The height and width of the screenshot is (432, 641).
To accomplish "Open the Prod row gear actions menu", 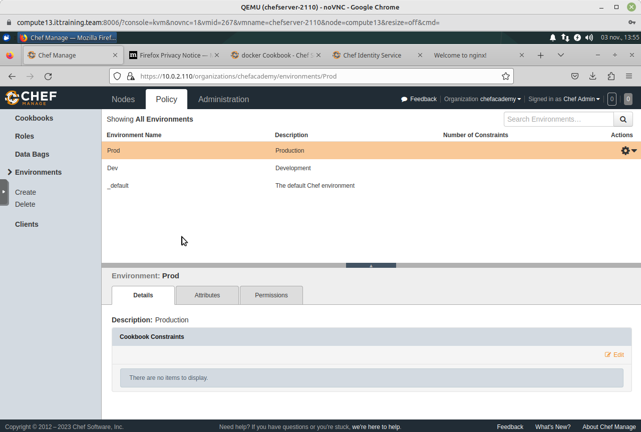I will pos(628,151).
